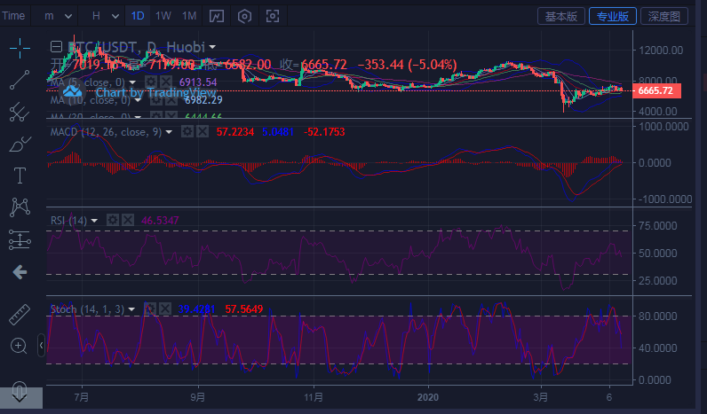Select the pitchfork drawing tool
707x414 pixels.
tap(20, 112)
